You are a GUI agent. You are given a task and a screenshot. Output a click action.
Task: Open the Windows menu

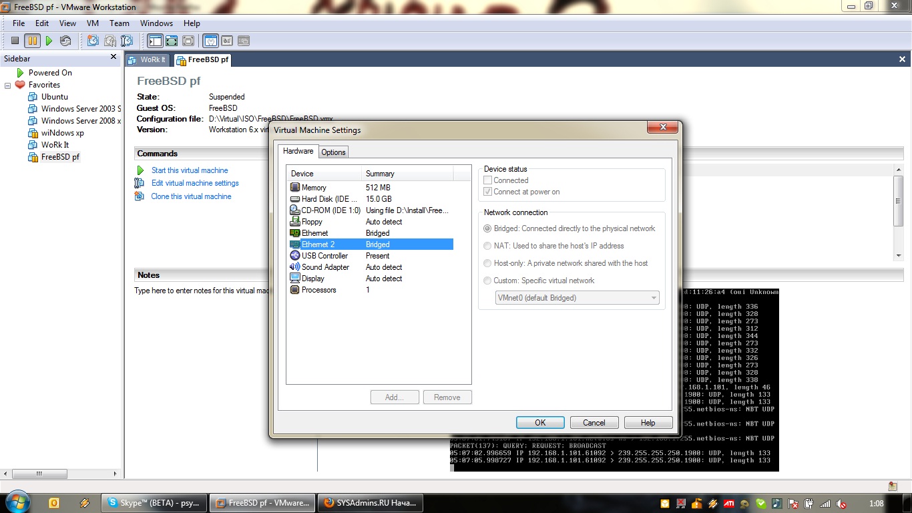point(156,23)
